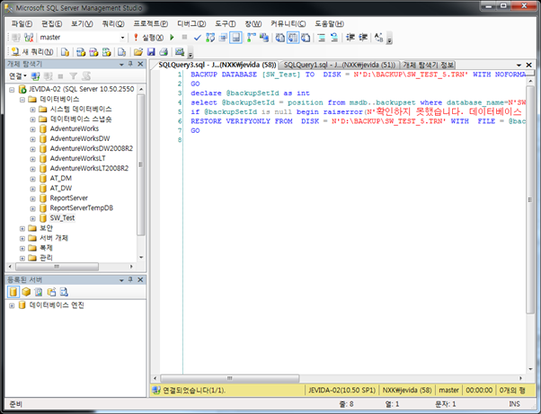
Task: Open the 쿼리(Q) menu
Action: (113, 23)
